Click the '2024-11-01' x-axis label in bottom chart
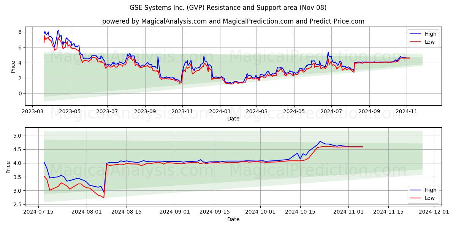 click(x=349, y=212)
